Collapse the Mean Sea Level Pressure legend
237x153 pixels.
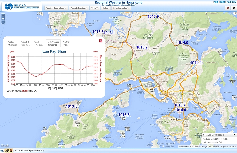[234, 135]
